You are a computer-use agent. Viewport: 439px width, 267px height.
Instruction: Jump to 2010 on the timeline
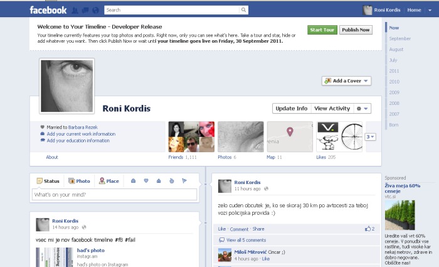[394, 82]
